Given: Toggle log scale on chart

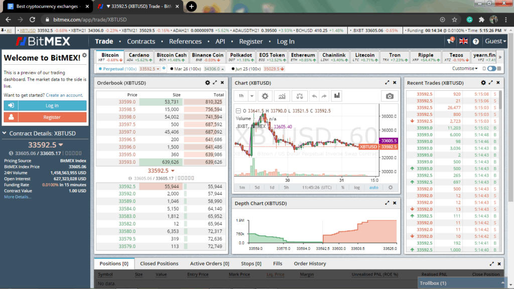Looking at the screenshot, I should (357, 188).
